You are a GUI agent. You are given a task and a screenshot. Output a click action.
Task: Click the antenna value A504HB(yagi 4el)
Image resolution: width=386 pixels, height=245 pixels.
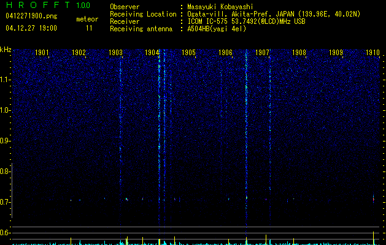point(217,29)
